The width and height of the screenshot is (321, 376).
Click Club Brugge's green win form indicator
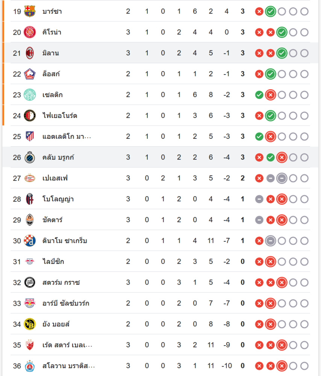click(270, 157)
